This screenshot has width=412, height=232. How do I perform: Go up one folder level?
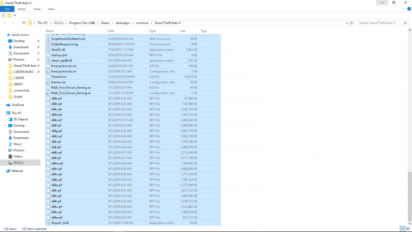[x=24, y=23]
